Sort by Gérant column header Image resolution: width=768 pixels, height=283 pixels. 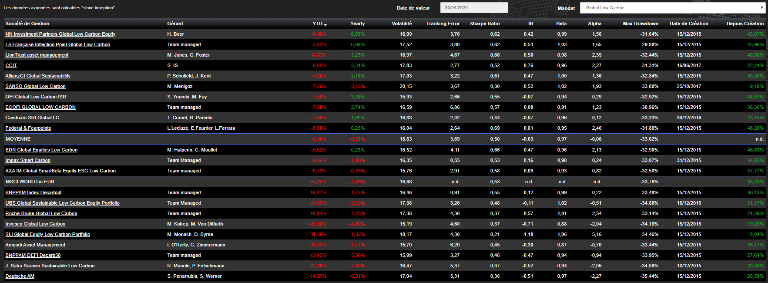[175, 24]
